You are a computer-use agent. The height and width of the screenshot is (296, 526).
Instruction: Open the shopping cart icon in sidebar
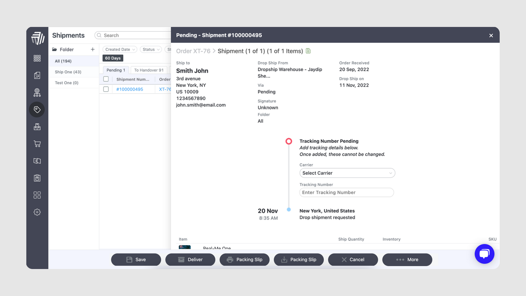(x=37, y=144)
